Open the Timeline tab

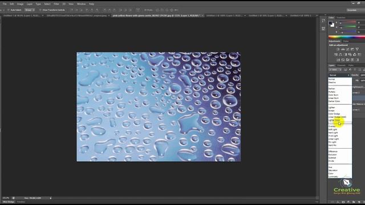(x=21, y=202)
